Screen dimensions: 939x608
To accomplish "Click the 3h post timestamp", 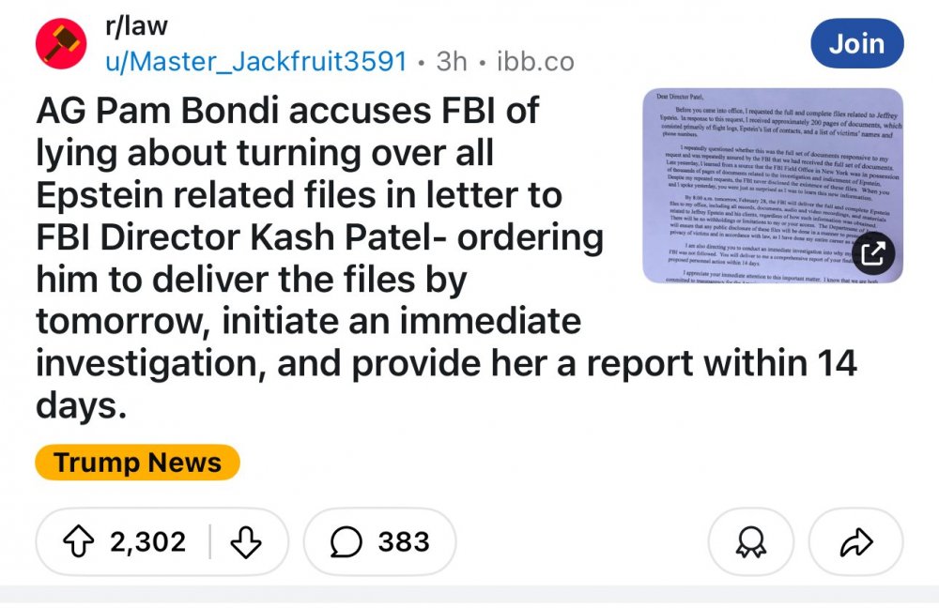I will tap(452, 62).
